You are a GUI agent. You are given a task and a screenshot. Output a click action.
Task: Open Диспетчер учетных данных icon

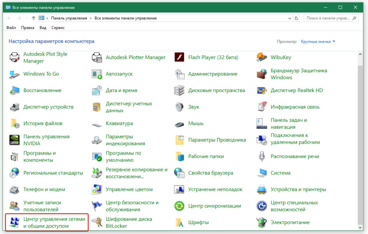(x=97, y=107)
